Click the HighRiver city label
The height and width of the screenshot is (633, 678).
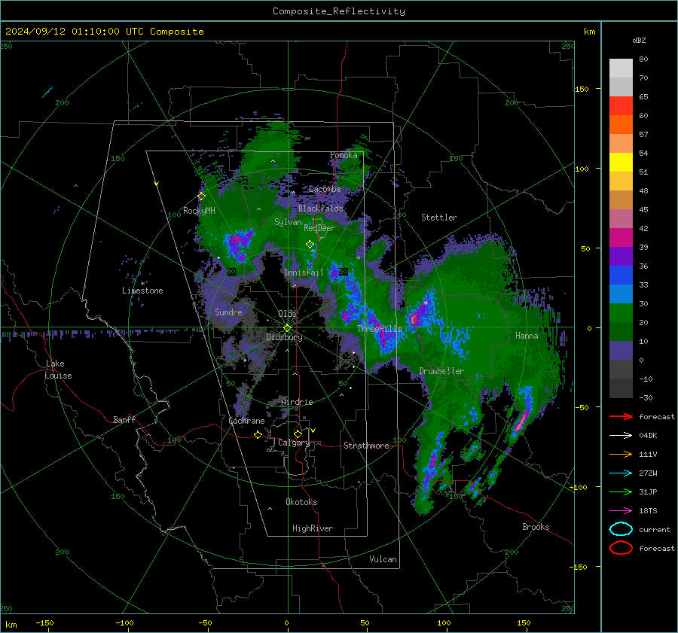313,528
